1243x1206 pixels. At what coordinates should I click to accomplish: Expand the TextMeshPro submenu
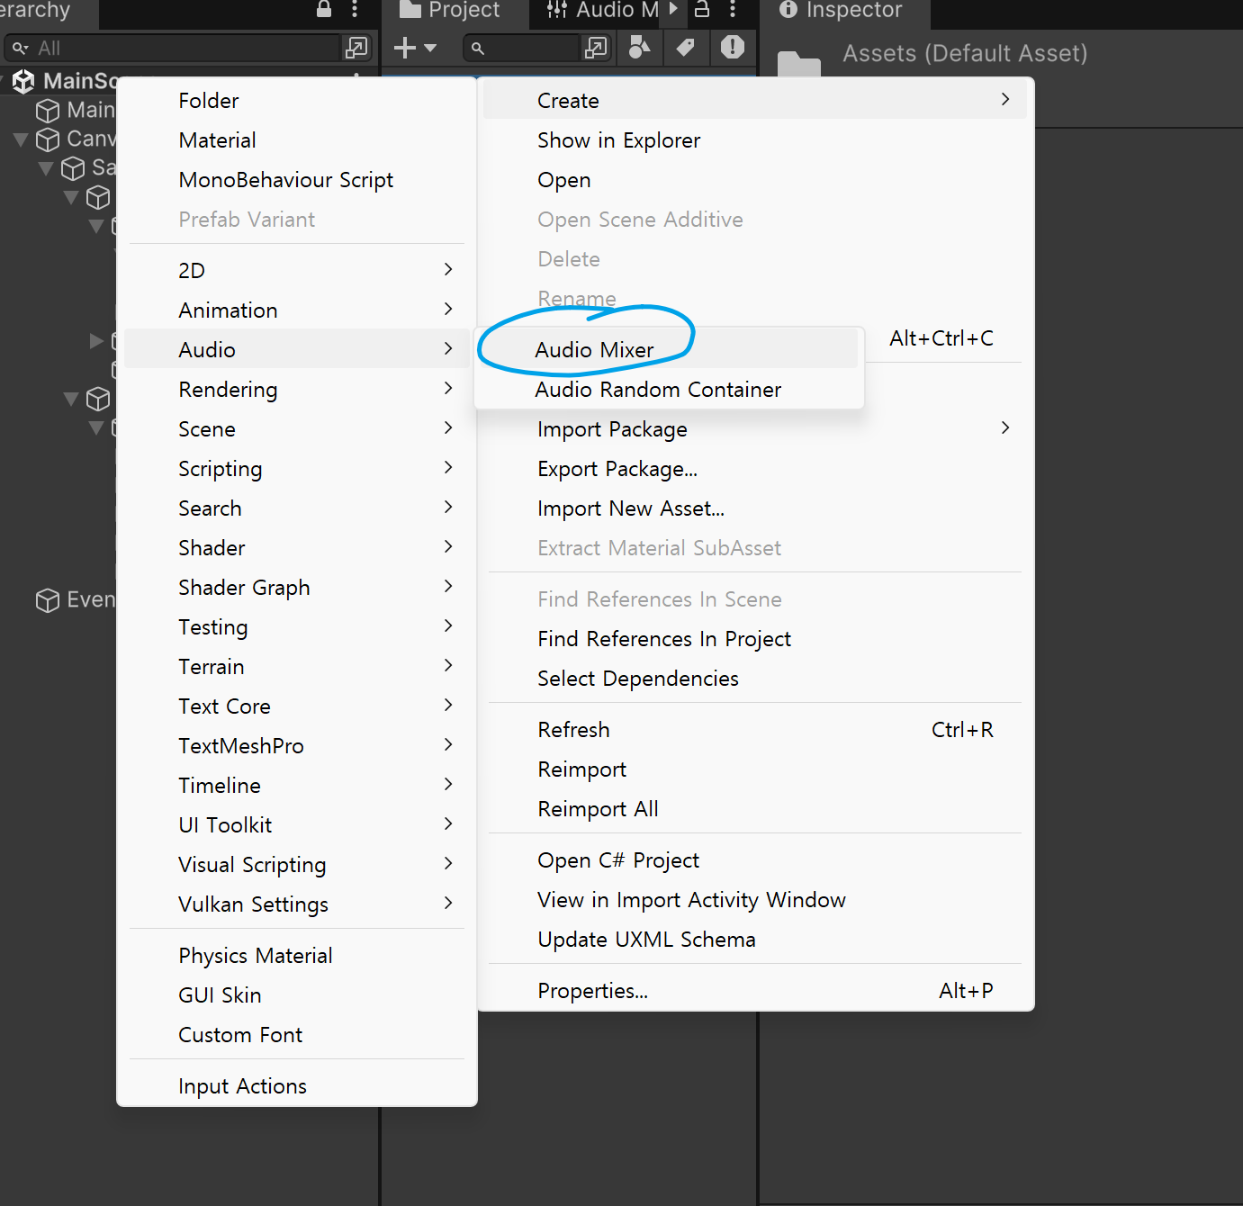tap(296, 745)
